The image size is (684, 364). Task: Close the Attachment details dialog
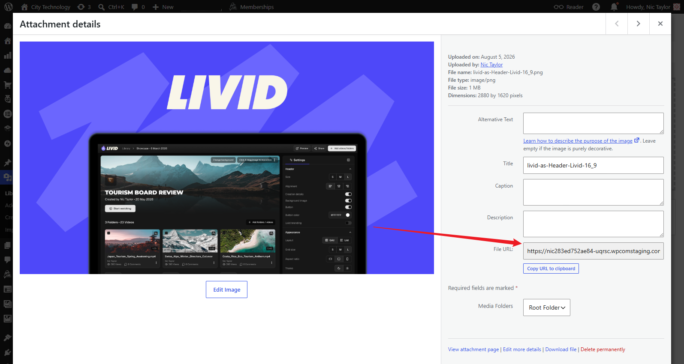coord(660,24)
